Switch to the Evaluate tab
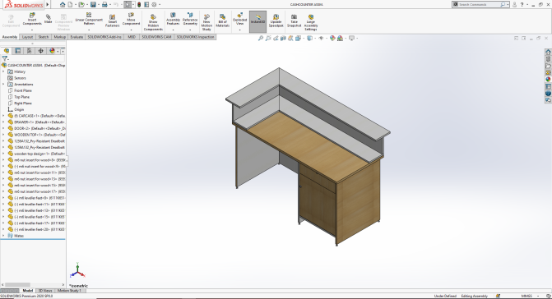The width and height of the screenshot is (552, 299). 77,37
